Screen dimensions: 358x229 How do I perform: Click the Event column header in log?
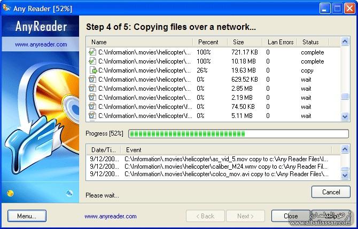[226, 150]
